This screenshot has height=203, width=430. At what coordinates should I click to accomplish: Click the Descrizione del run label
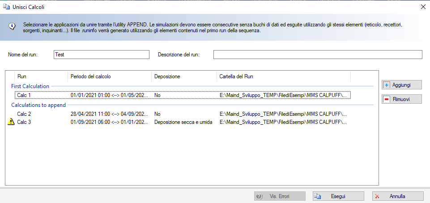coord(179,55)
